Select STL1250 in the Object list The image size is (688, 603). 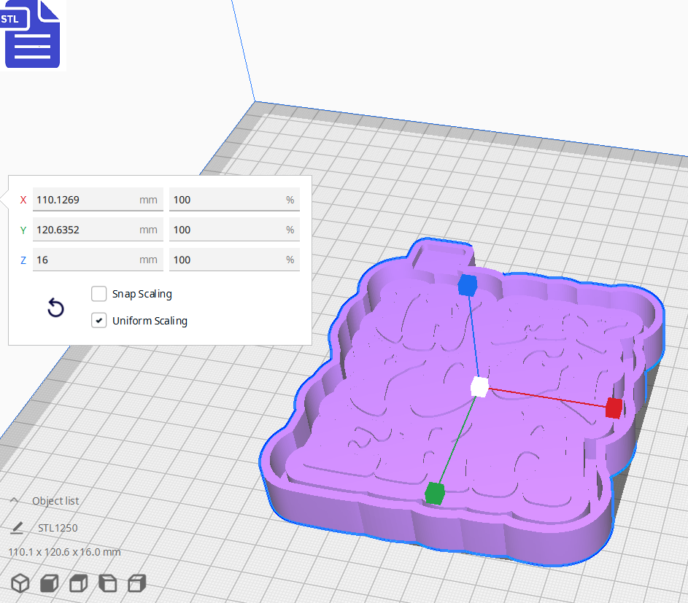(56, 526)
